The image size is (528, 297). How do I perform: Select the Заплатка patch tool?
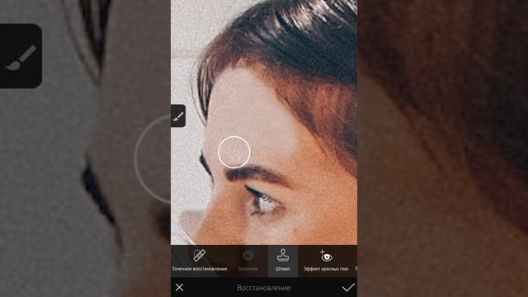[247, 261]
